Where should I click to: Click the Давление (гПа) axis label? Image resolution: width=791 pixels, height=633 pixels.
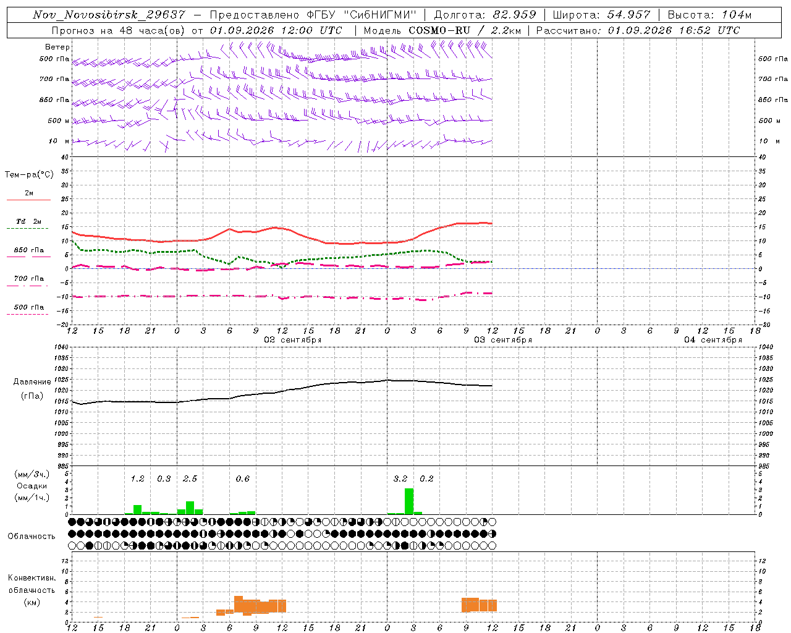point(32,389)
